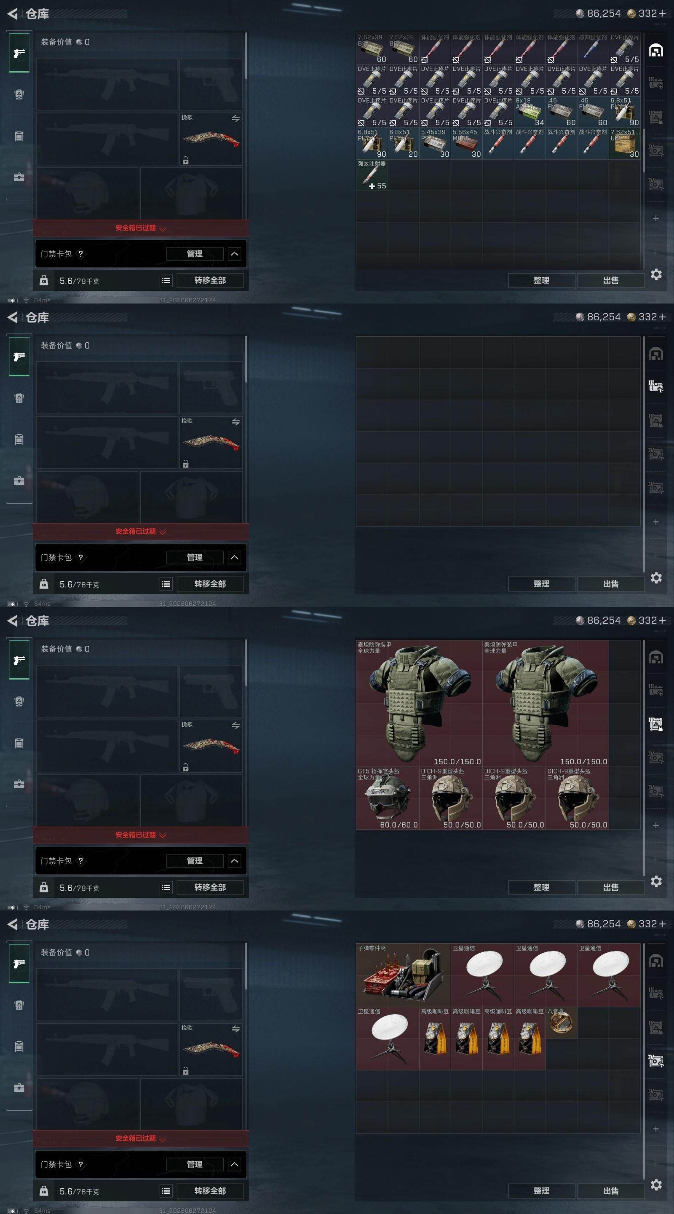Swap 挽歌 knife via arrows on ammo screen

(x=236, y=118)
